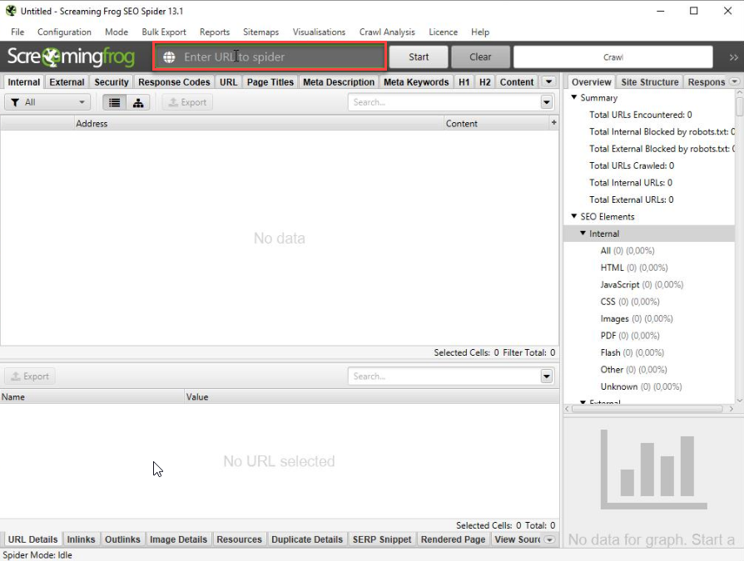
Task: Click the lower panel Export button
Action: coord(30,376)
